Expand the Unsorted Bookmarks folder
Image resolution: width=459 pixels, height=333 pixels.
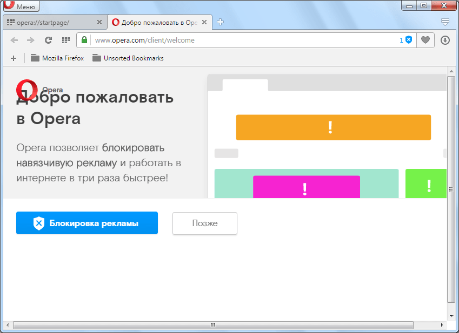(x=128, y=58)
